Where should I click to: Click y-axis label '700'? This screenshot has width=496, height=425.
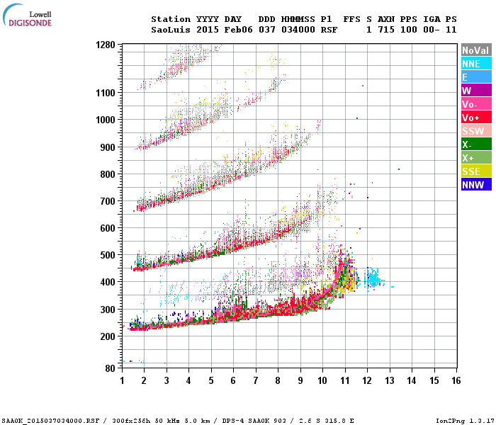[108, 201]
